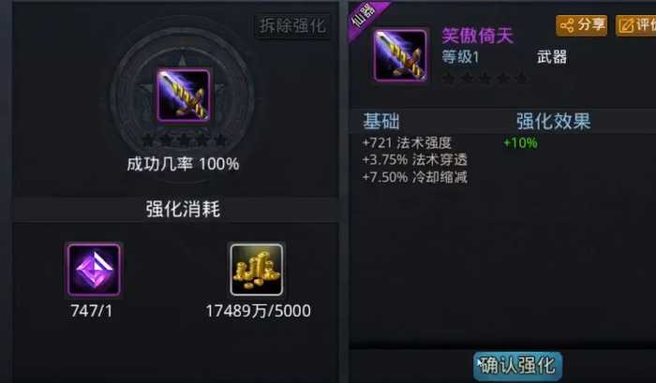Click the 强化消耗 section header

(183, 209)
